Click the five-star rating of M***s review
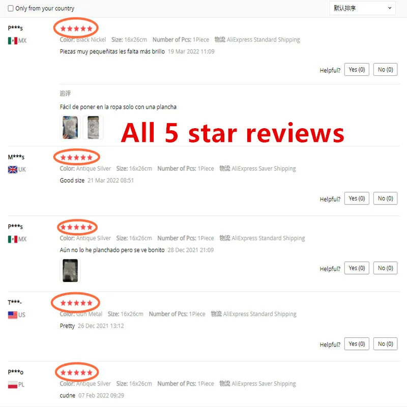 point(76,157)
